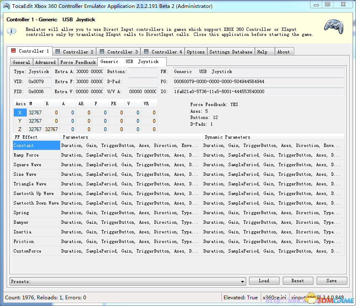Click the Type field showing Joystick
This screenshot has width=356, height=306.
39,72
